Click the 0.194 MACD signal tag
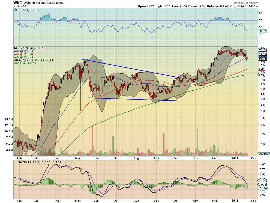Screen dimensions: 270x203 tap(262, 180)
